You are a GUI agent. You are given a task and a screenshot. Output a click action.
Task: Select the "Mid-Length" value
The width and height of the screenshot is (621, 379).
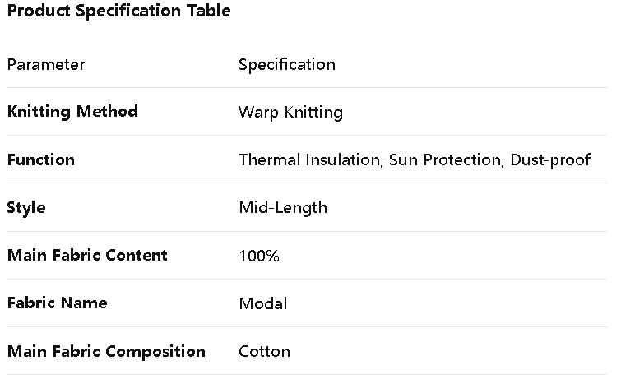283,207
